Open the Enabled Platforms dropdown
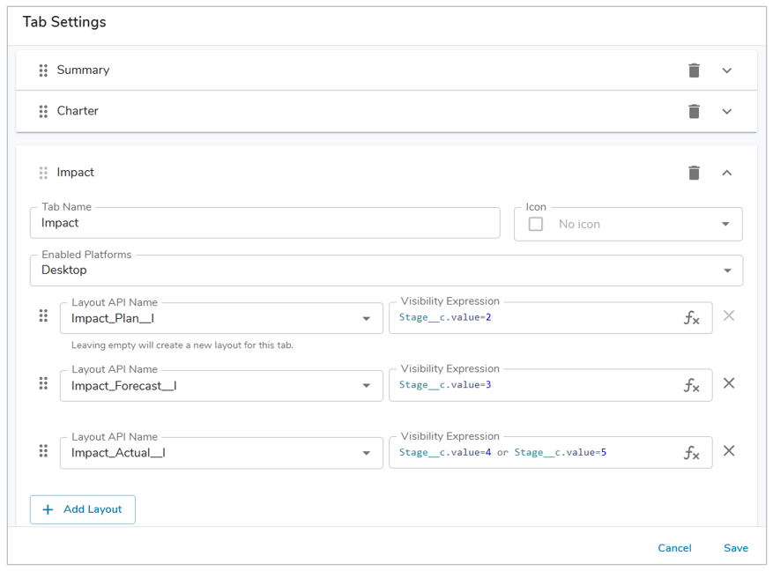Viewport: 773px width, 571px height. coord(727,271)
